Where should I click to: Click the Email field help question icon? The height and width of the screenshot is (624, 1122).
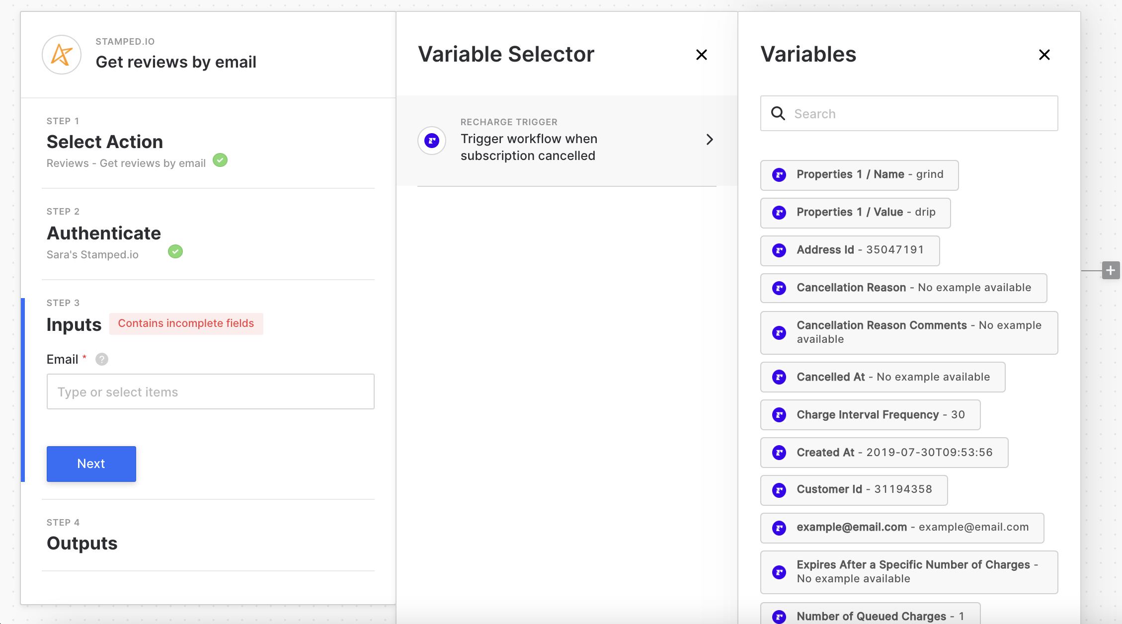click(102, 359)
